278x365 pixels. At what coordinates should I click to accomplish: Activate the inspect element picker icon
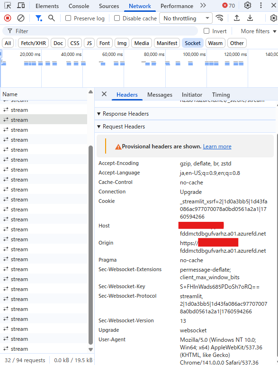click(x=8, y=5)
